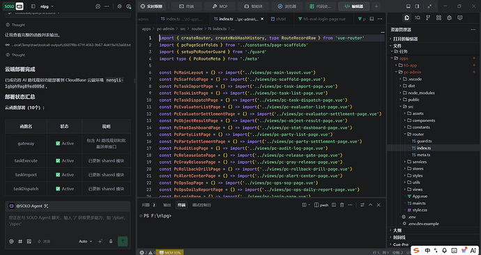Screen dimensions: 481x255
Task: Close the terminal panel
Action: tap(379, 205)
